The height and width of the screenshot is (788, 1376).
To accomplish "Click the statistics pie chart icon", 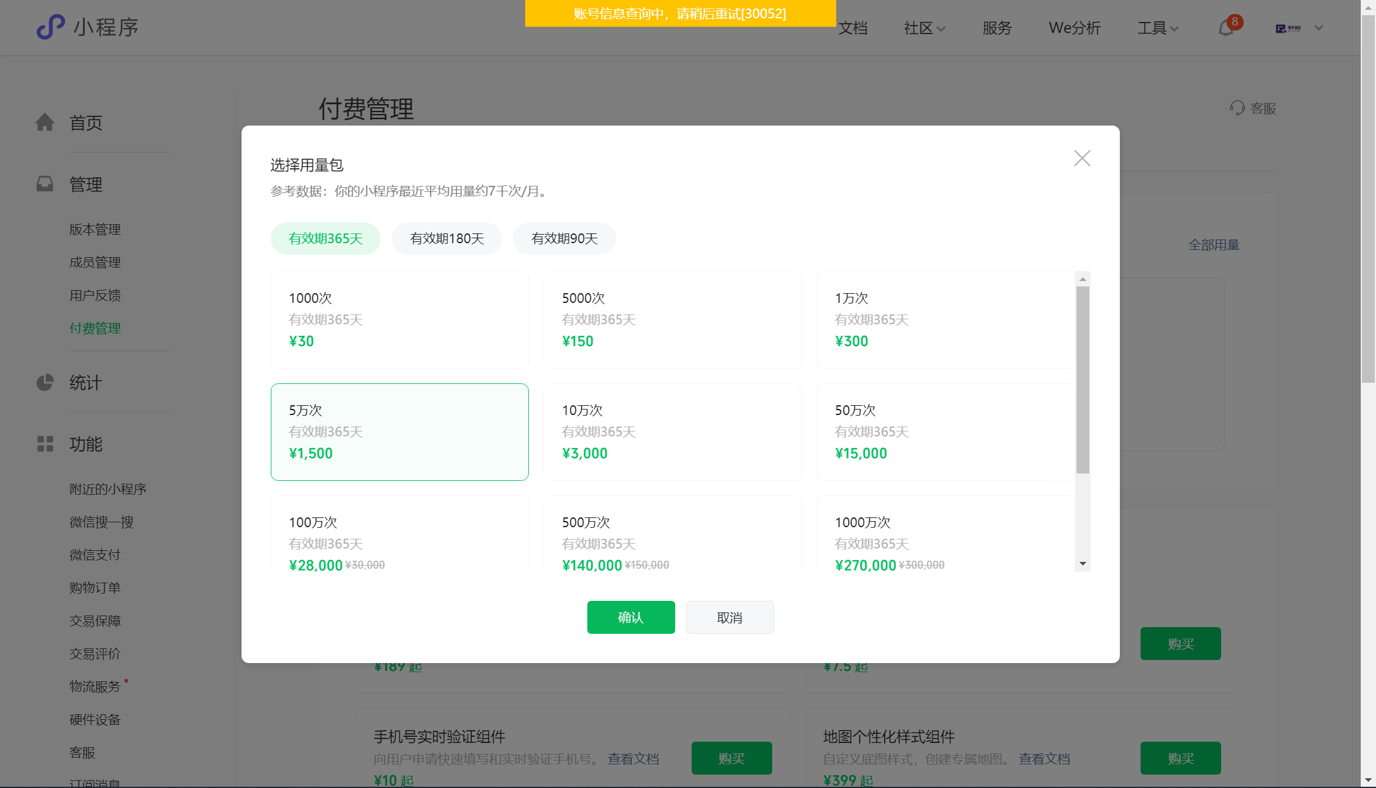I will tap(45, 383).
